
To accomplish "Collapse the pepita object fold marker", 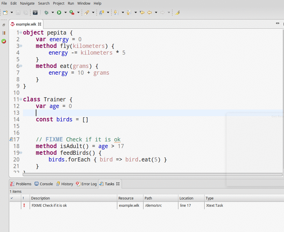I will [x=21, y=33].
